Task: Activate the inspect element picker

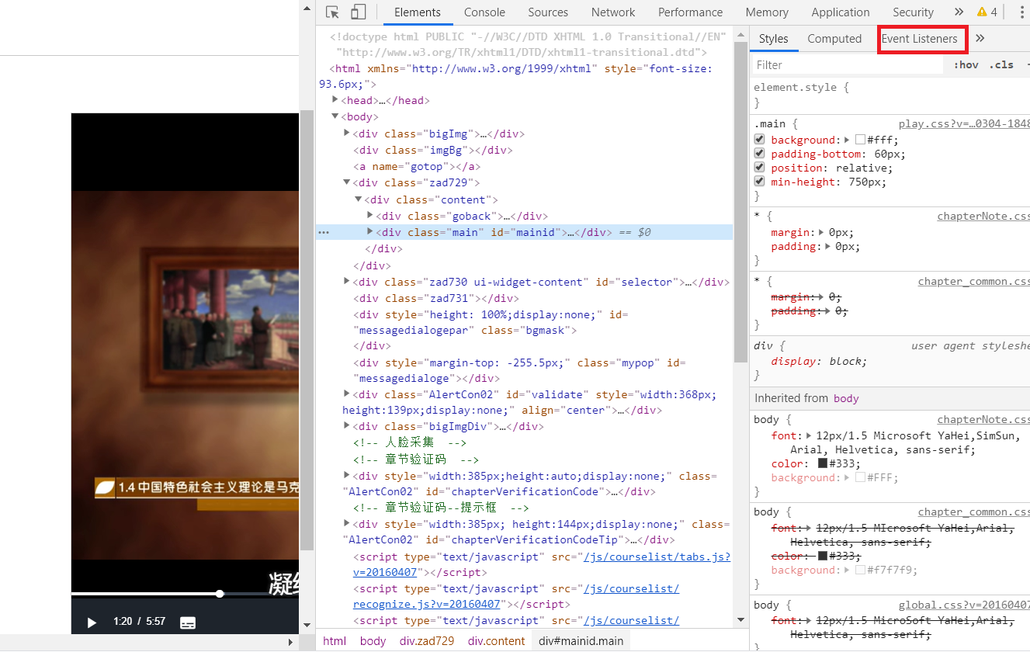Action: [332, 12]
